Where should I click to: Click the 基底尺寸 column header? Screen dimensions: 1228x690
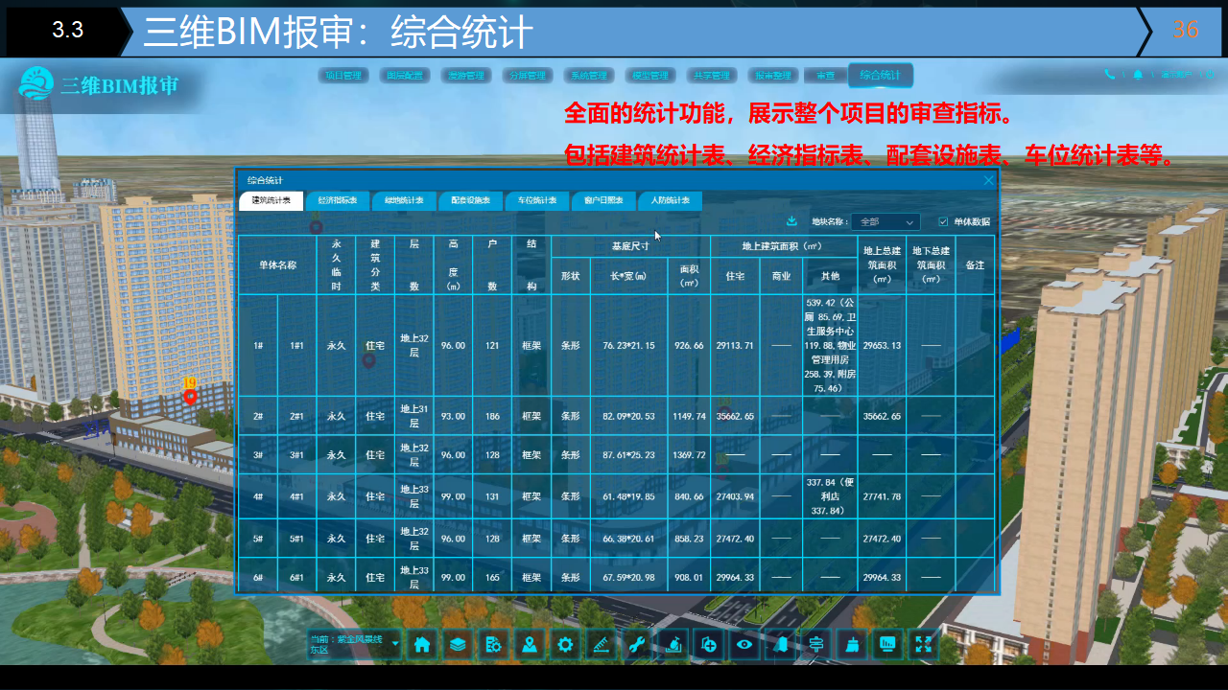630,246
